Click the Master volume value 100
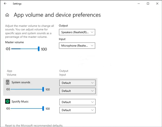 coord(44,49)
